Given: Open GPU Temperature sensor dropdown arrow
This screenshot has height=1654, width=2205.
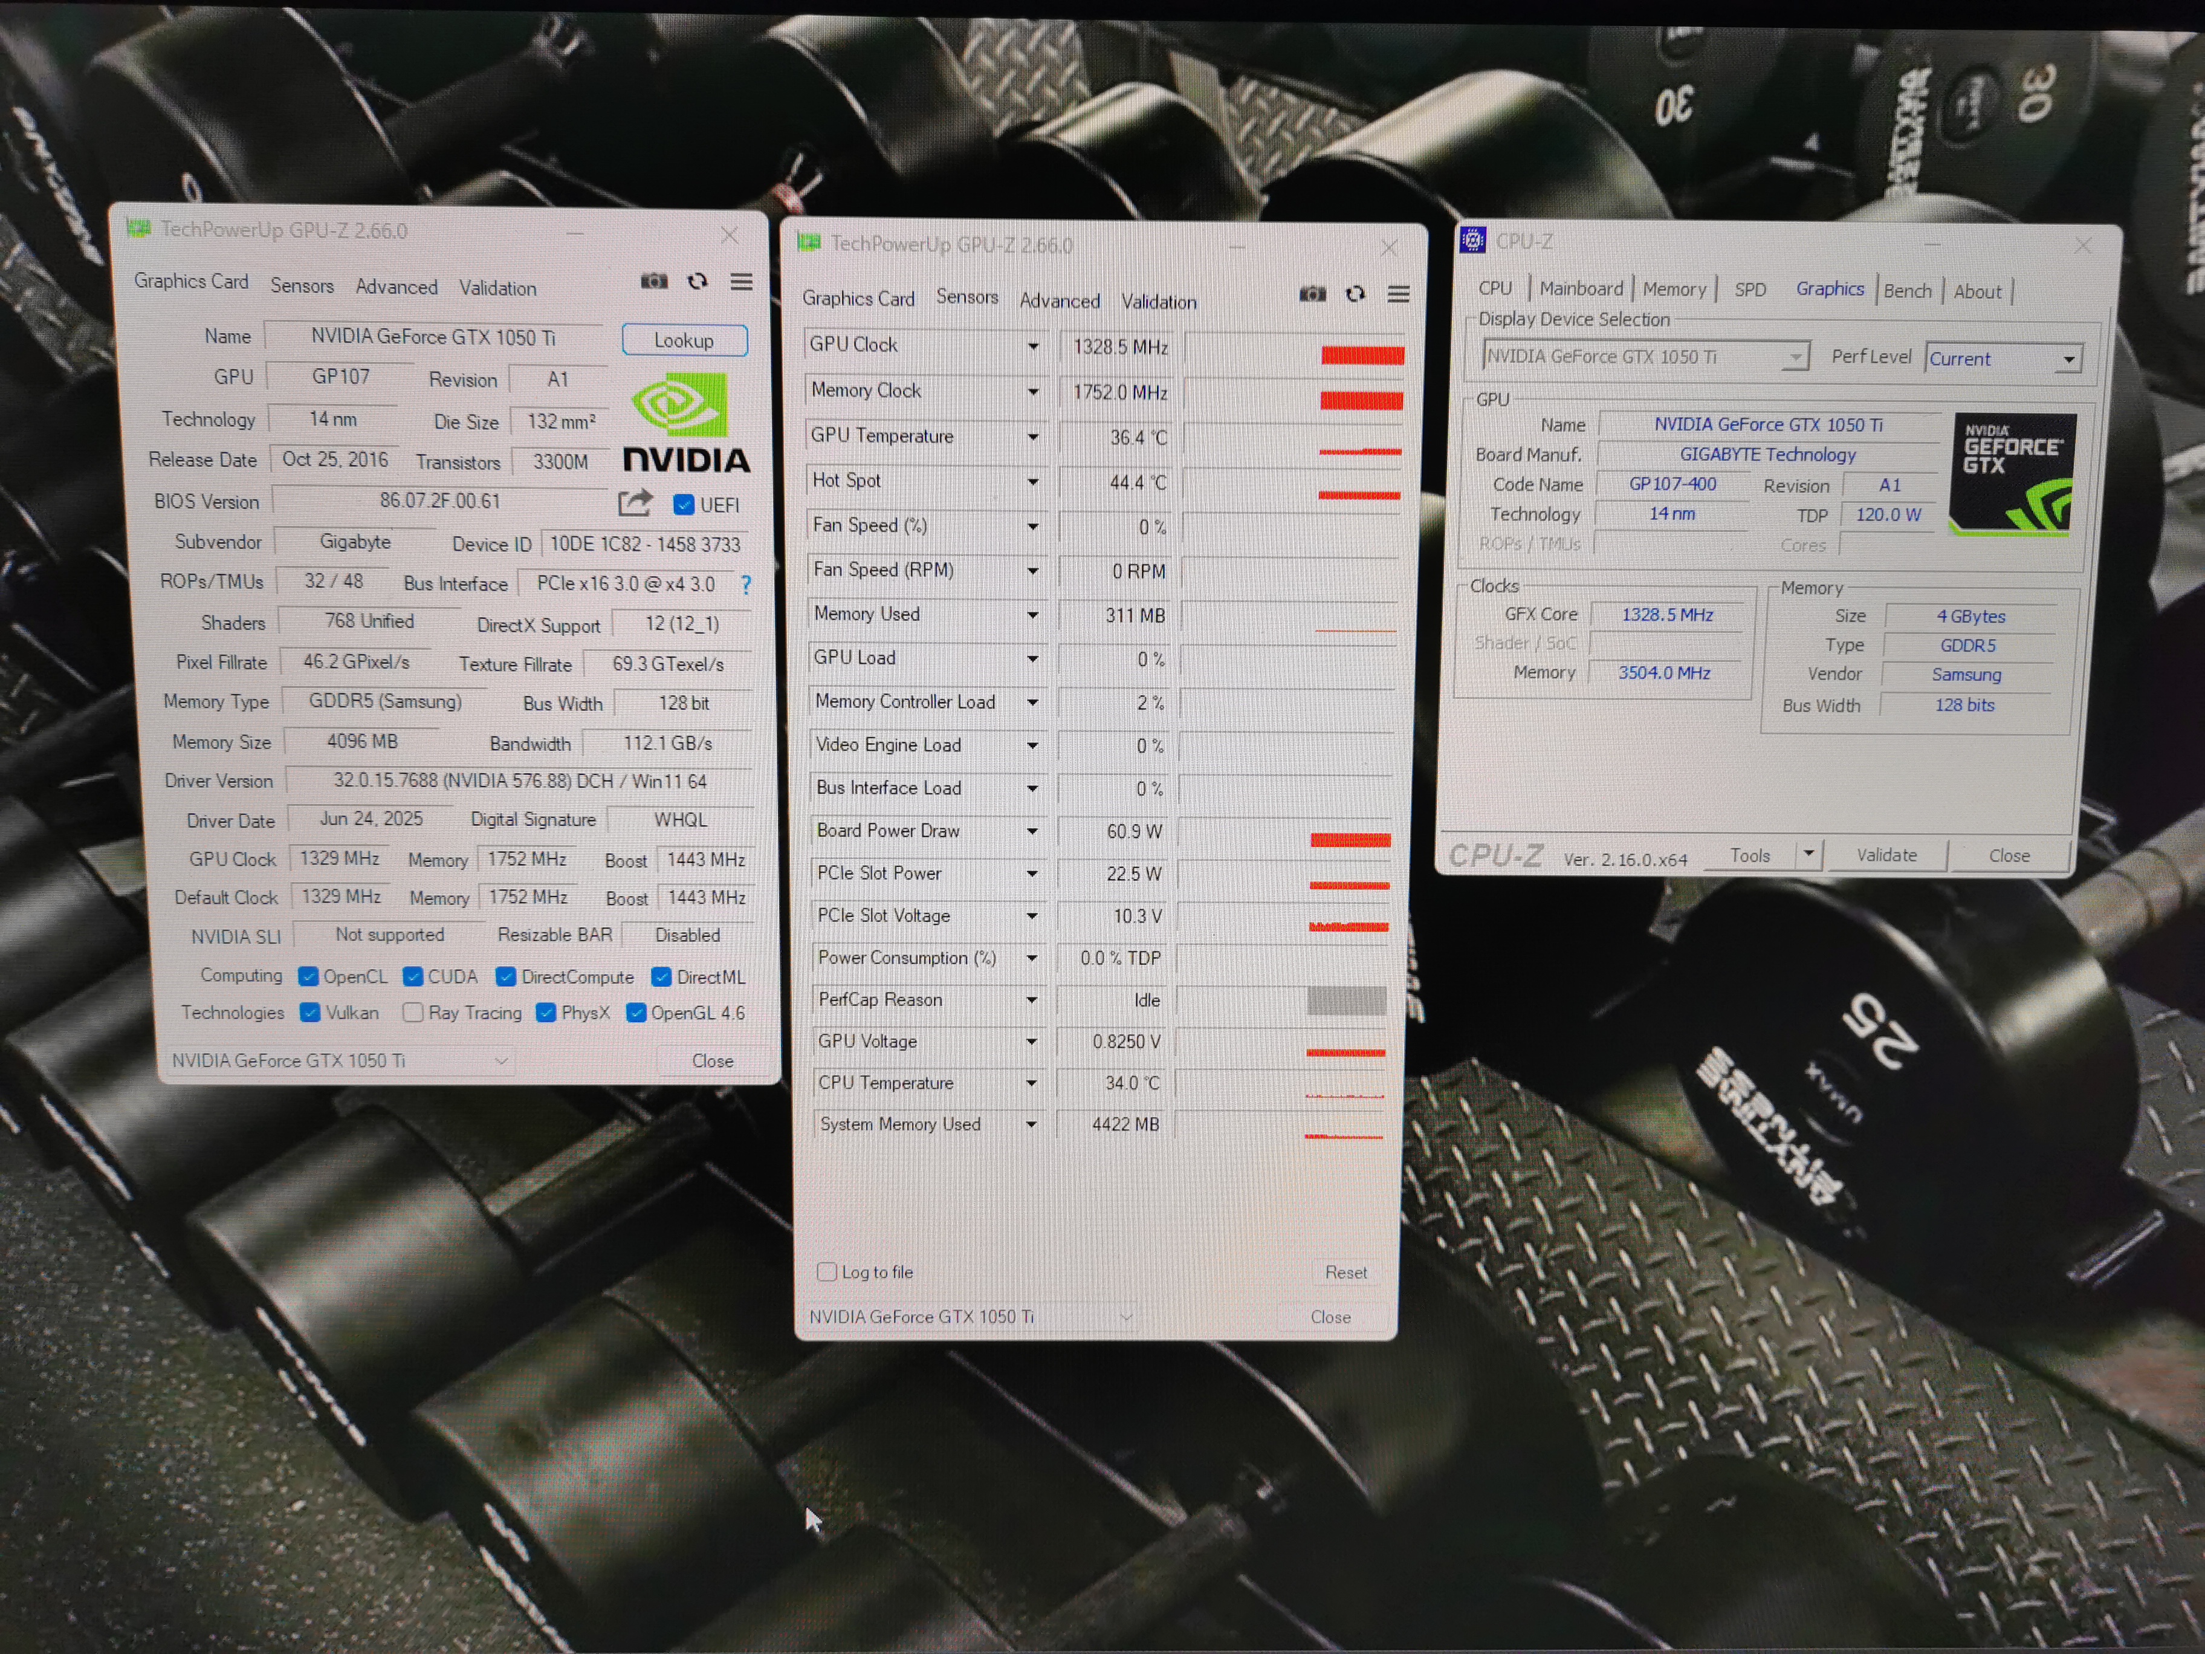Looking at the screenshot, I should pyautogui.click(x=1033, y=436).
